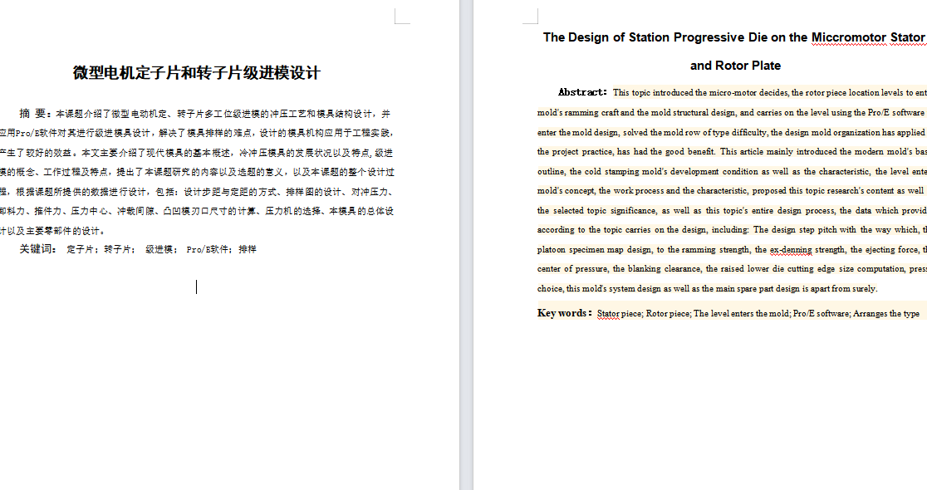This screenshot has height=490, width=927.
Task: Click the Chinese title '微型电机定子片和转子片级进模设计'
Action: tap(196, 73)
